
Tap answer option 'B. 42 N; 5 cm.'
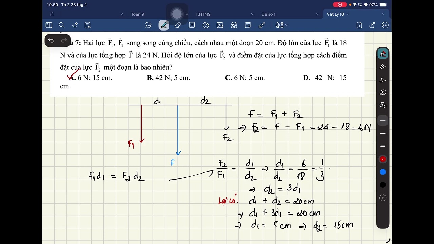169,78
